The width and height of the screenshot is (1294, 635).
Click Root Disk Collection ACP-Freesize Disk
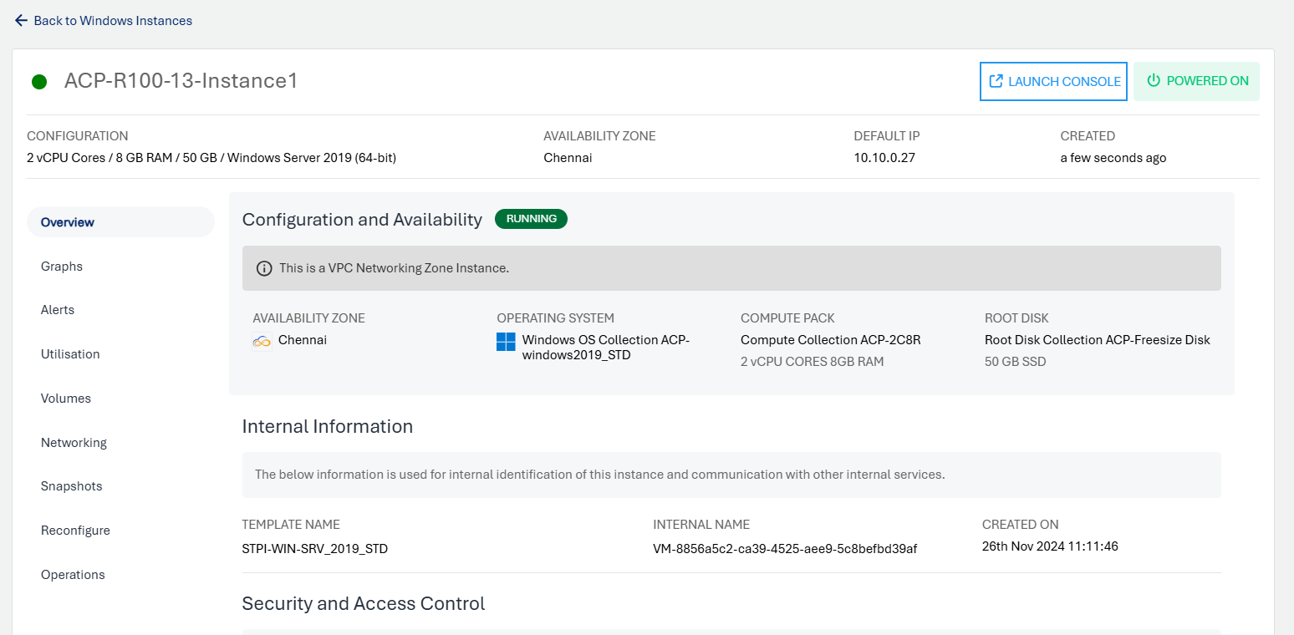tap(1098, 340)
